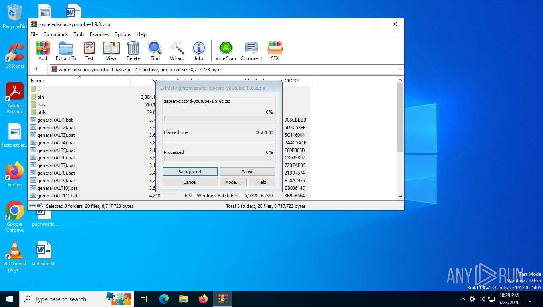Open File Explorer from the taskbar
The image size is (543, 307).
tap(183, 299)
